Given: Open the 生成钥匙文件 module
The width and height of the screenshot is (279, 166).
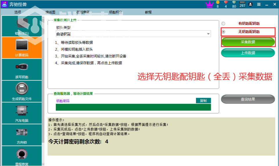Looking at the screenshot, I should (22, 91).
